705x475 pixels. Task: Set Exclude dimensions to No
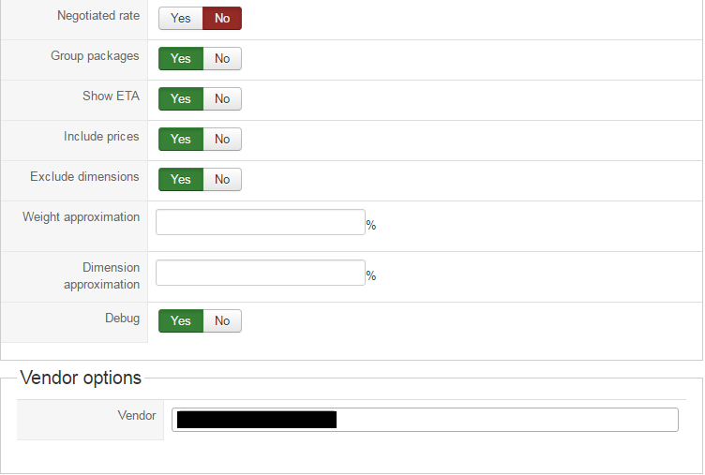(222, 180)
